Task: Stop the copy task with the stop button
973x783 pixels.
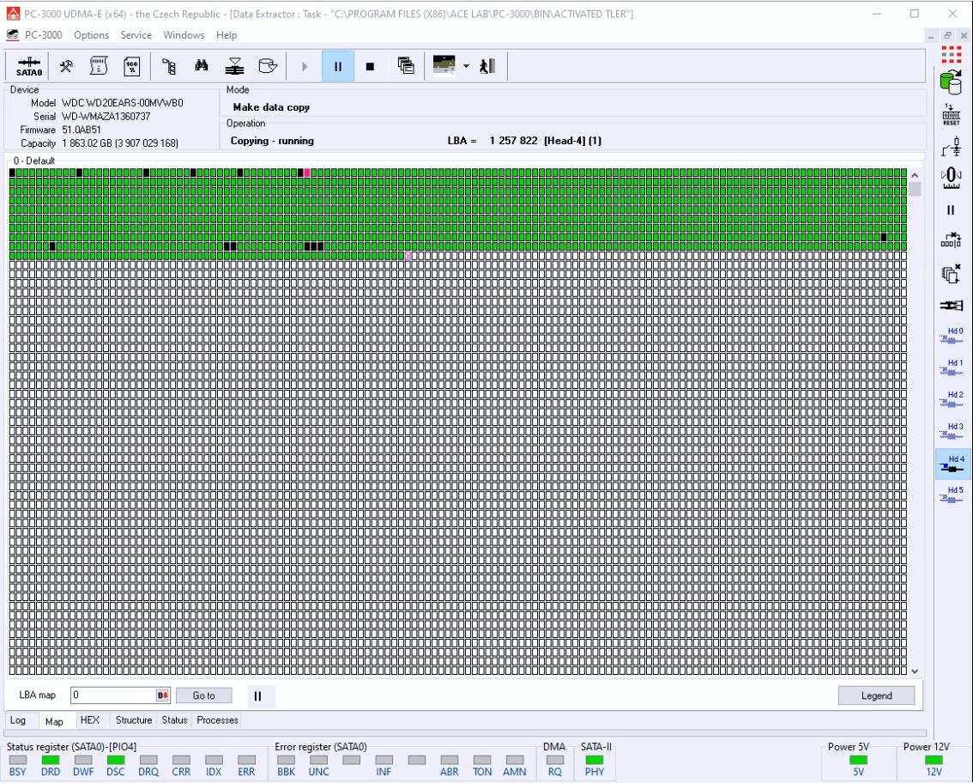Action: [x=370, y=66]
